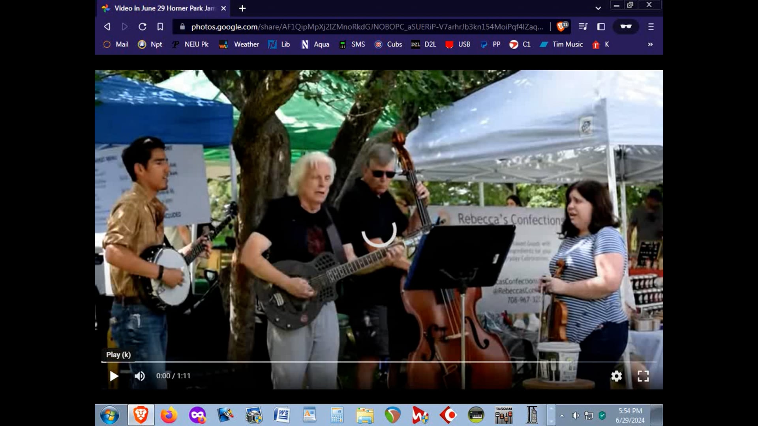Open system volume tray icon

pyautogui.click(x=575, y=415)
